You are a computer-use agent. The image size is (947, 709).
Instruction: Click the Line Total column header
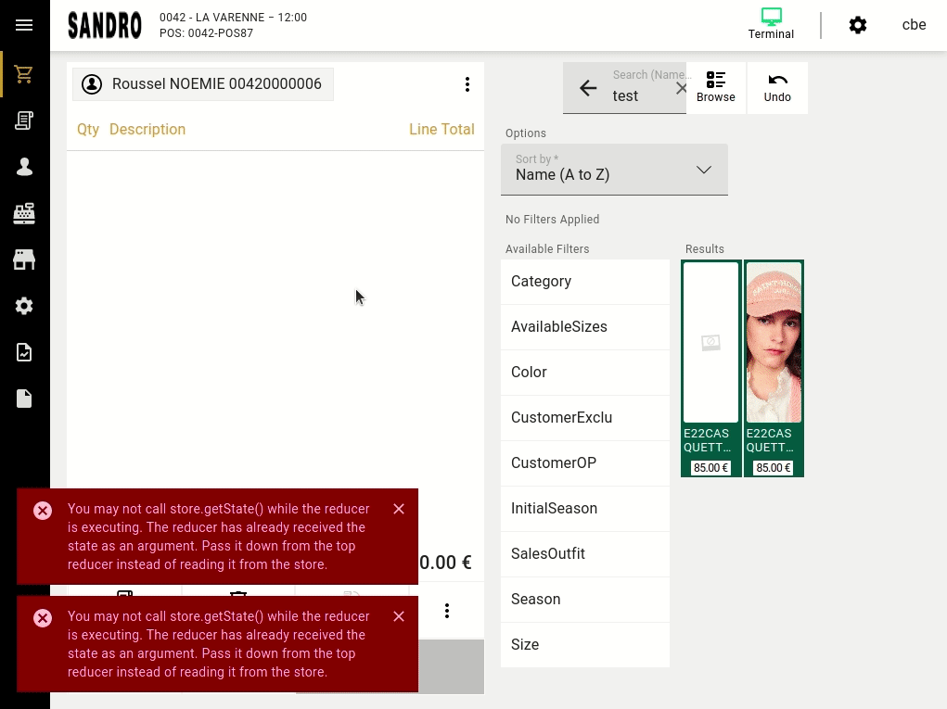442,129
